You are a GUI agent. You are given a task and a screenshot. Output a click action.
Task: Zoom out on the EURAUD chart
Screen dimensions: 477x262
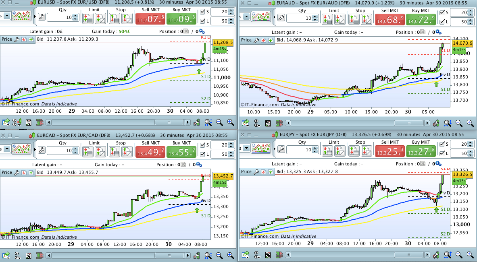coord(459,123)
